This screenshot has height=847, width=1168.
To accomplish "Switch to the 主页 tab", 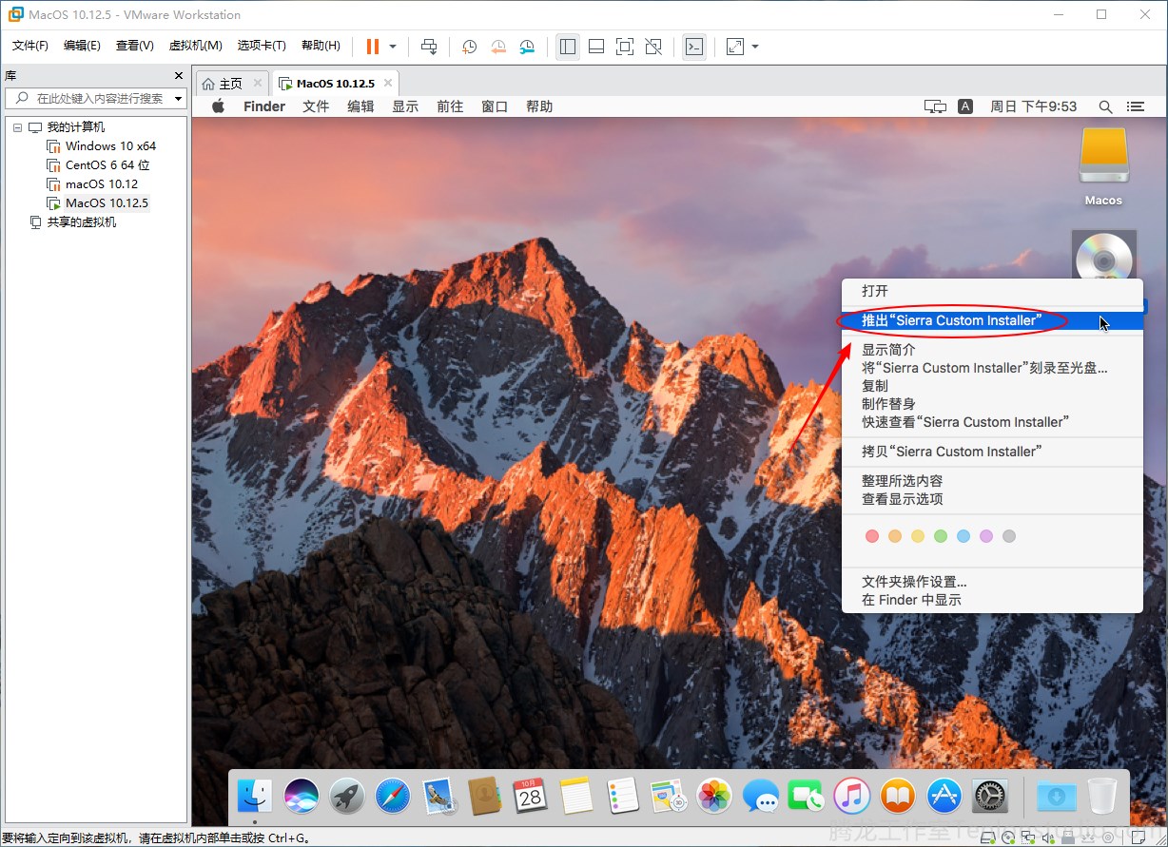I will tap(230, 84).
